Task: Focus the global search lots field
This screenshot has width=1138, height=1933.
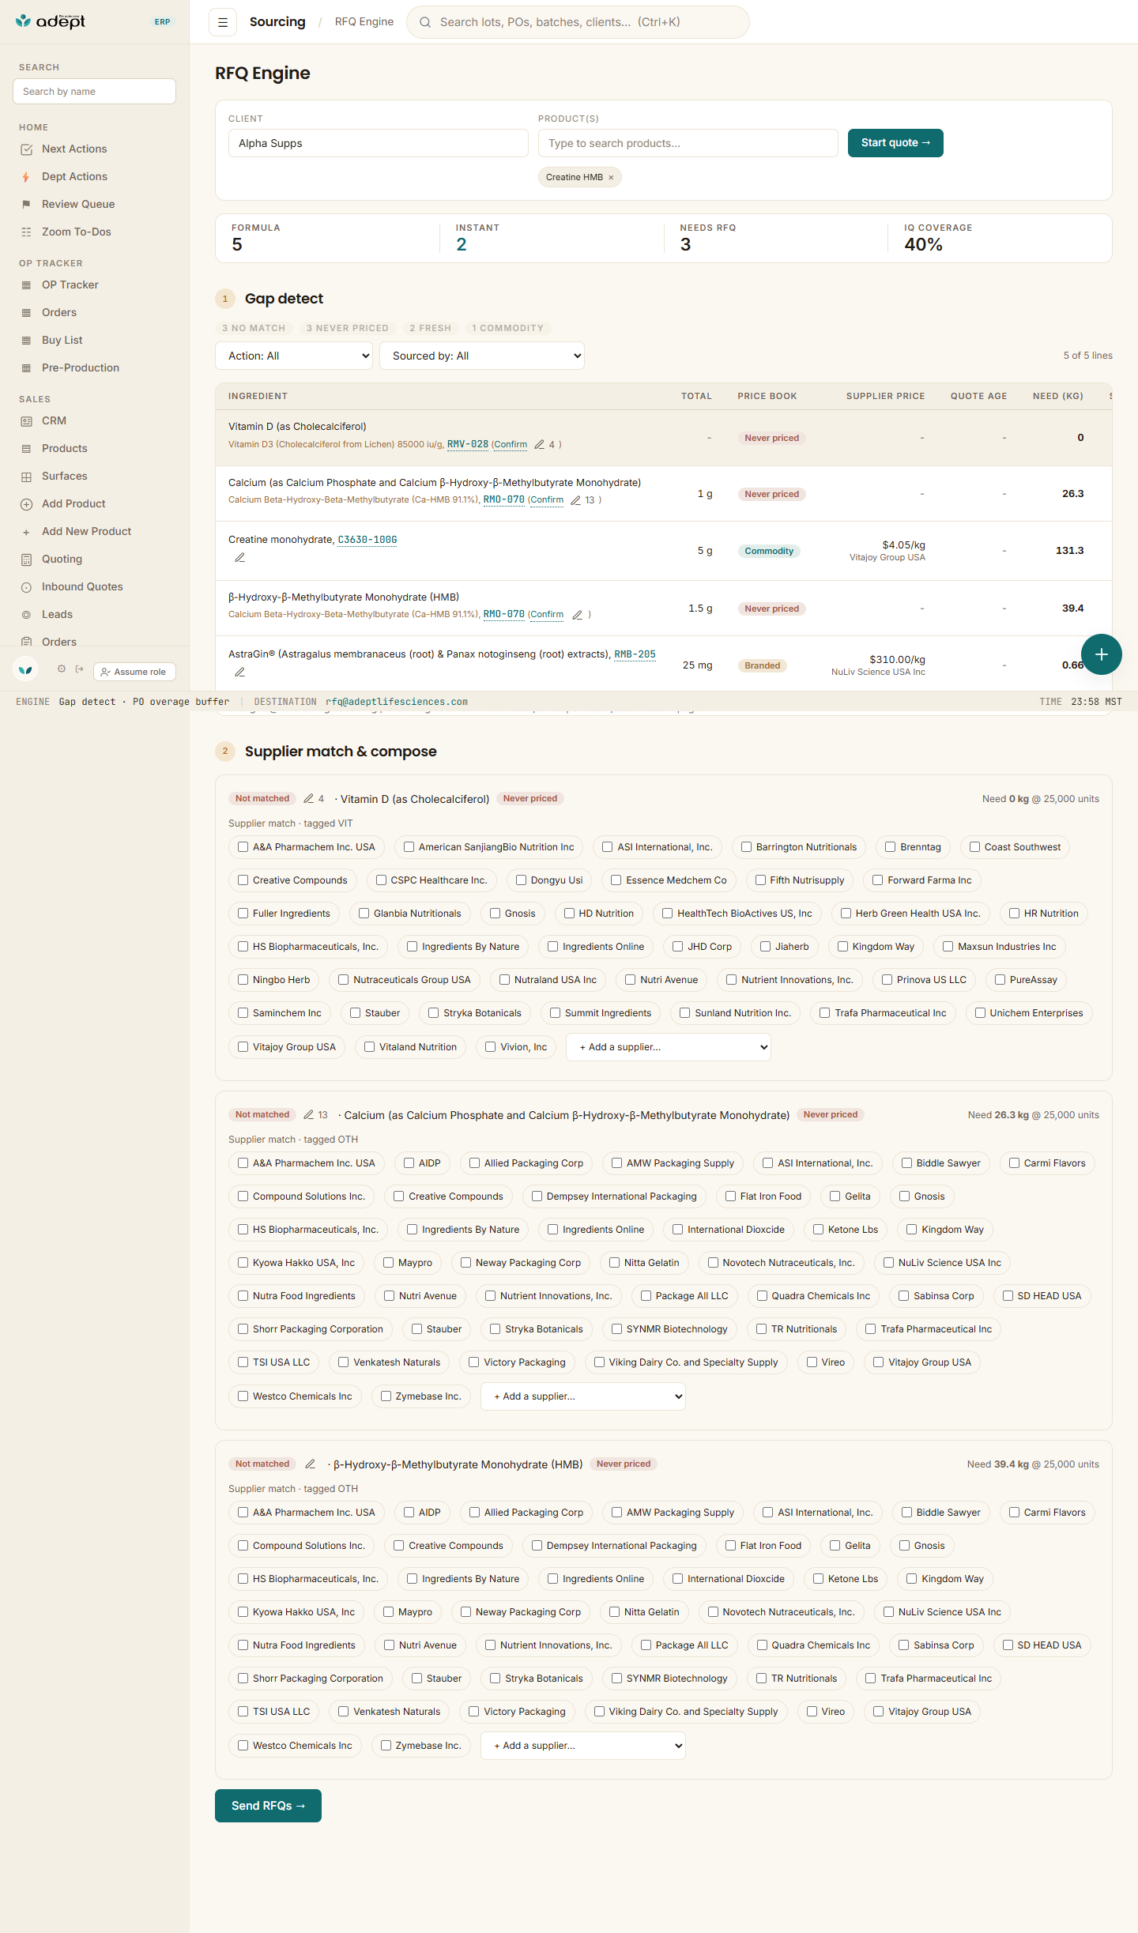Action: click(578, 22)
